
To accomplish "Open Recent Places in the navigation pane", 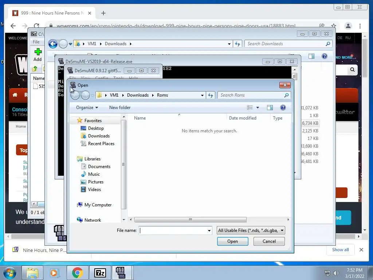I will click(101, 143).
